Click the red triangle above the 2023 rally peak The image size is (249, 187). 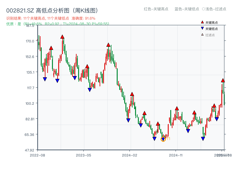[108, 45]
